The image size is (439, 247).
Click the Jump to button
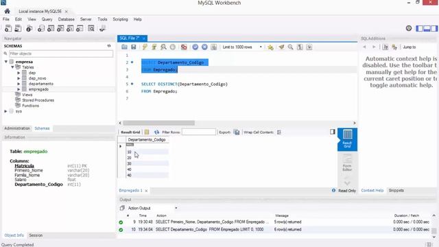pyautogui.click(x=410, y=47)
